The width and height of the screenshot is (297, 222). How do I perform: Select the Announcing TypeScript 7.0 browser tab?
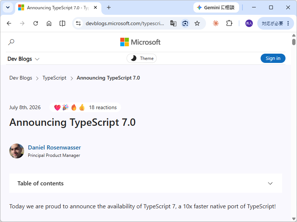click(58, 8)
